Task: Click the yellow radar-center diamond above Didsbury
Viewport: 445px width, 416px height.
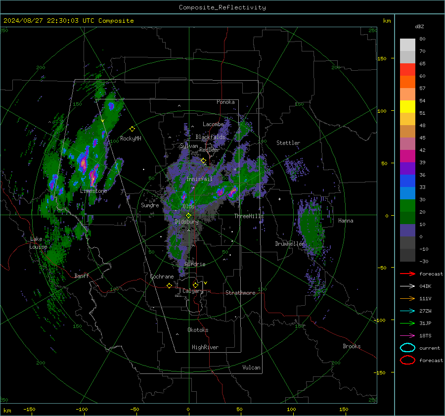Action: click(x=188, y=216)
